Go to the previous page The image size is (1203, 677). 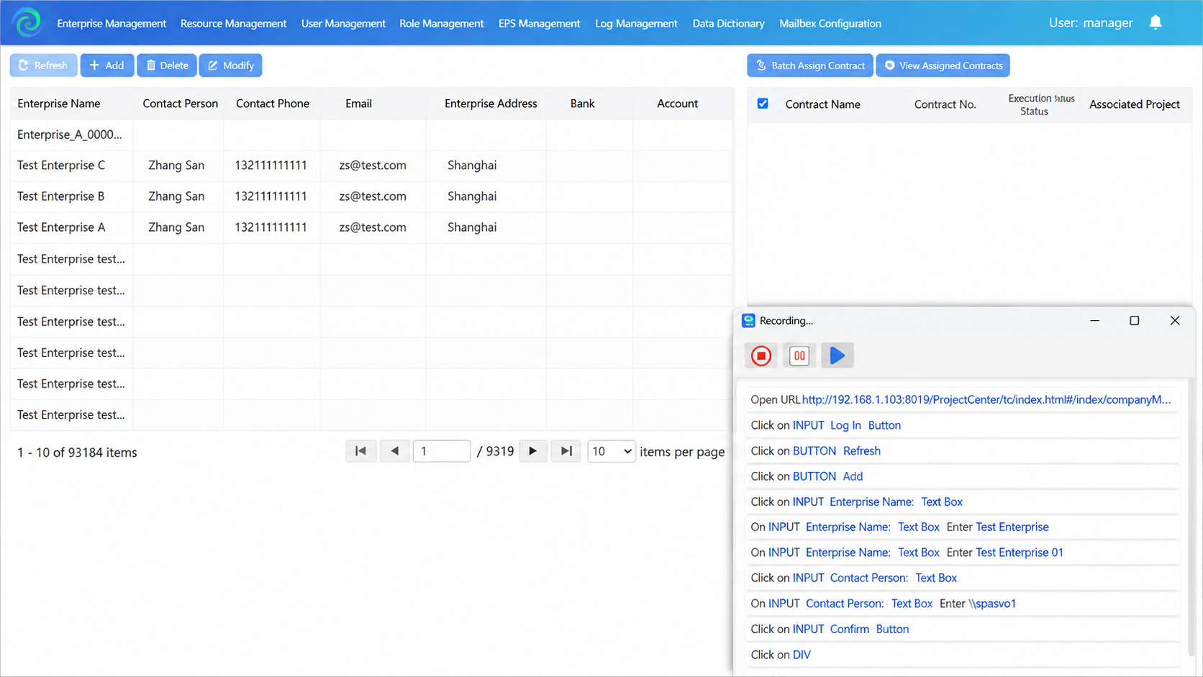pyautogui.click(x=395, y=451)
